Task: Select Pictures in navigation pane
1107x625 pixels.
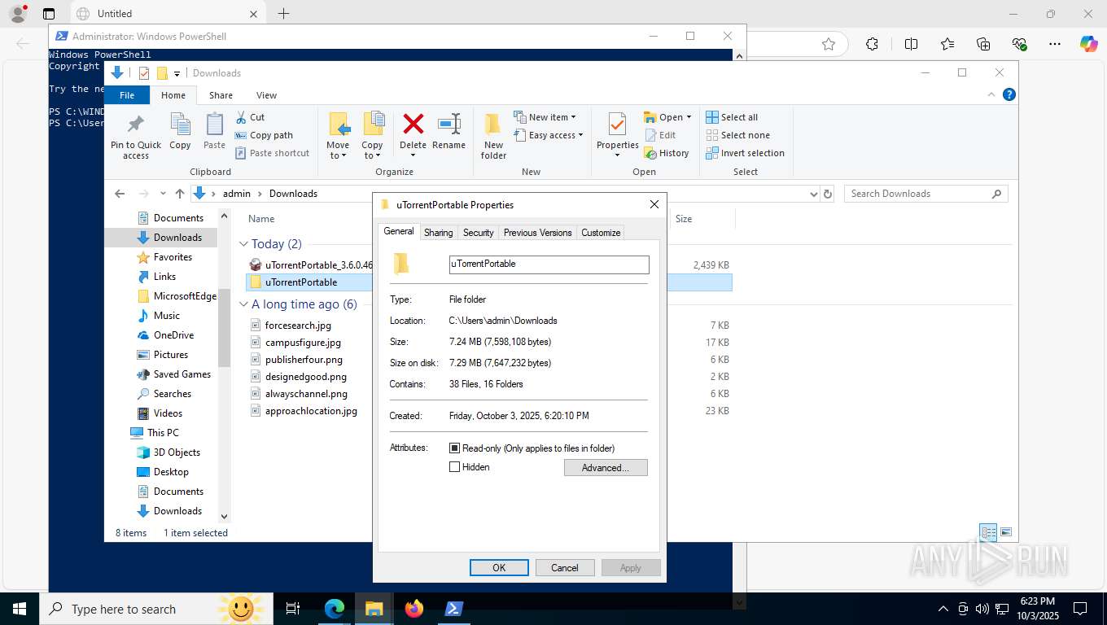Action: (171, 355)
